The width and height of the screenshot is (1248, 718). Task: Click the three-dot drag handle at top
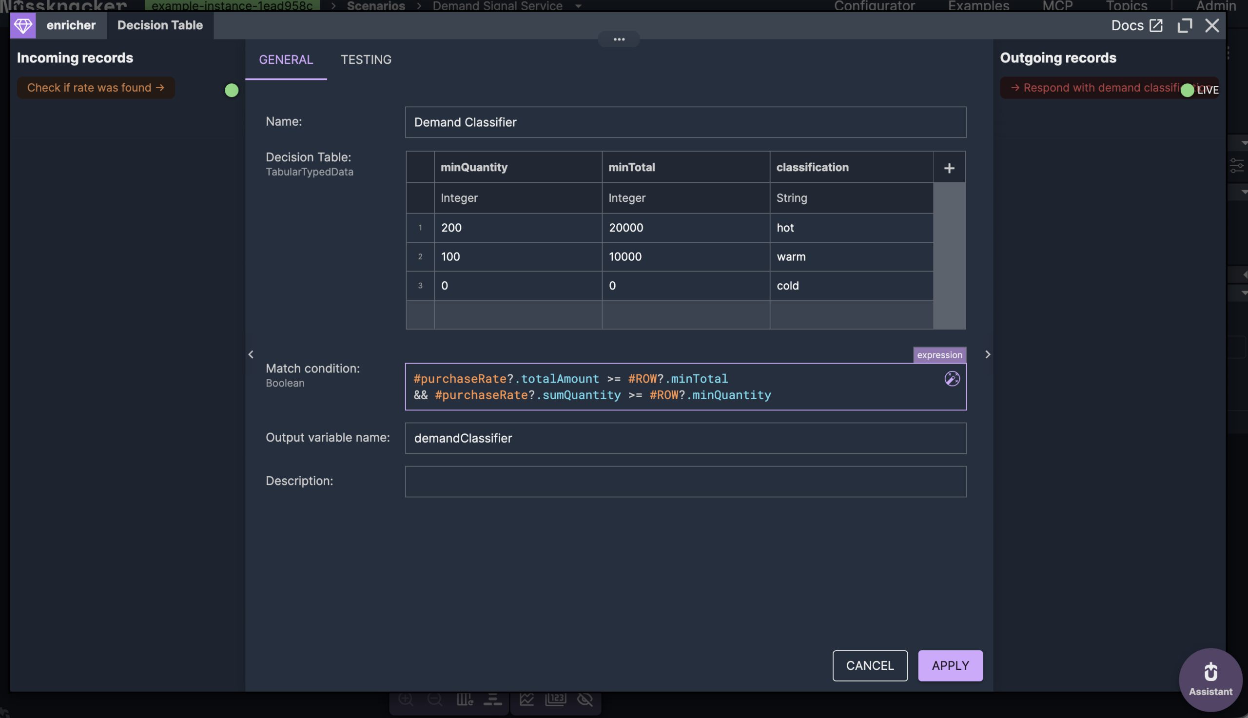pyautogui.click(x=619, y=39)
